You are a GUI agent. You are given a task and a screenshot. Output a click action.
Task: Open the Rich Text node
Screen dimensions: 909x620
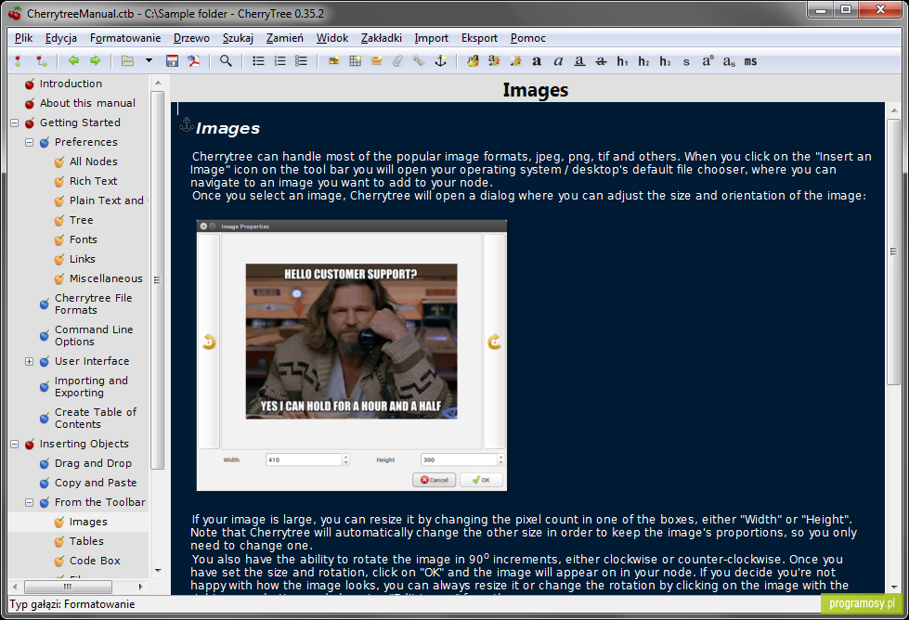click(x=94, y=181)
